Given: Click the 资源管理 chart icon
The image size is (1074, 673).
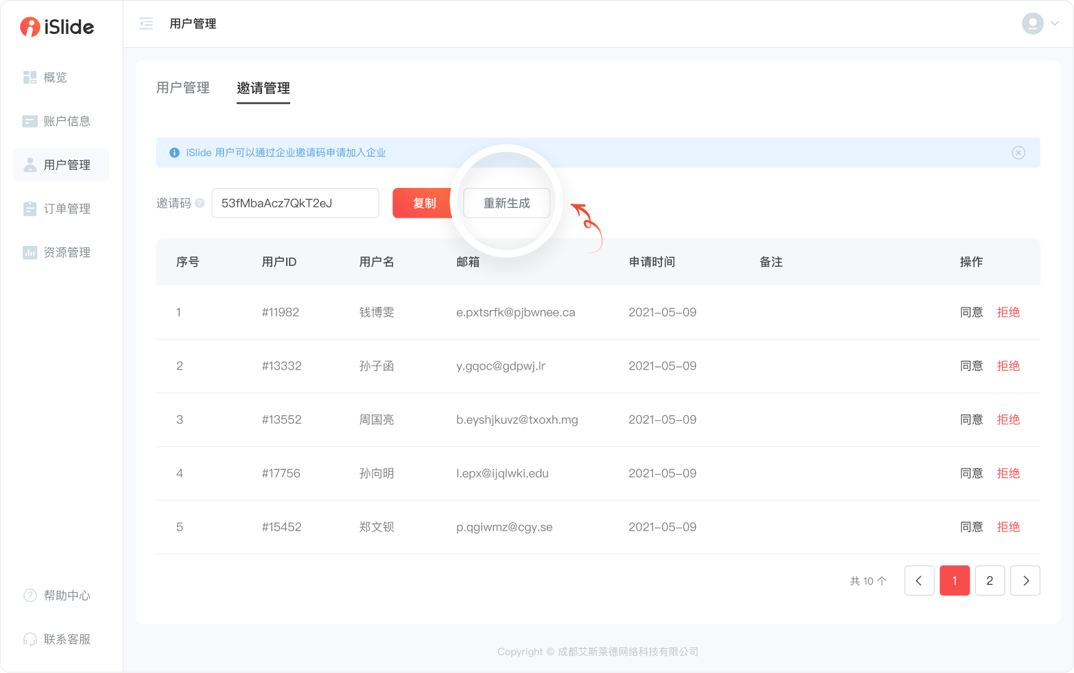Looking at the screenshot, I should 30,252.
